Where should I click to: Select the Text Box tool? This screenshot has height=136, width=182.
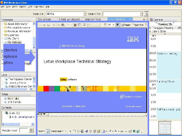(x=82, y=131)
